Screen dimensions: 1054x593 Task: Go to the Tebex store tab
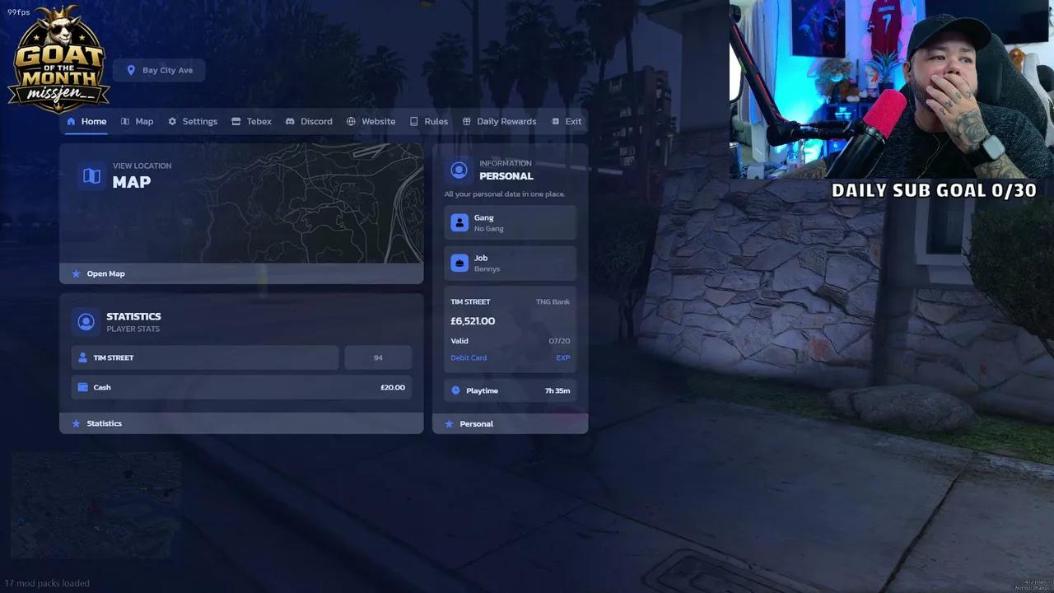(x=251, y=121)
